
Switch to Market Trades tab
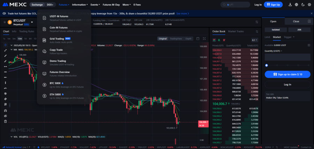pos(236,31)
